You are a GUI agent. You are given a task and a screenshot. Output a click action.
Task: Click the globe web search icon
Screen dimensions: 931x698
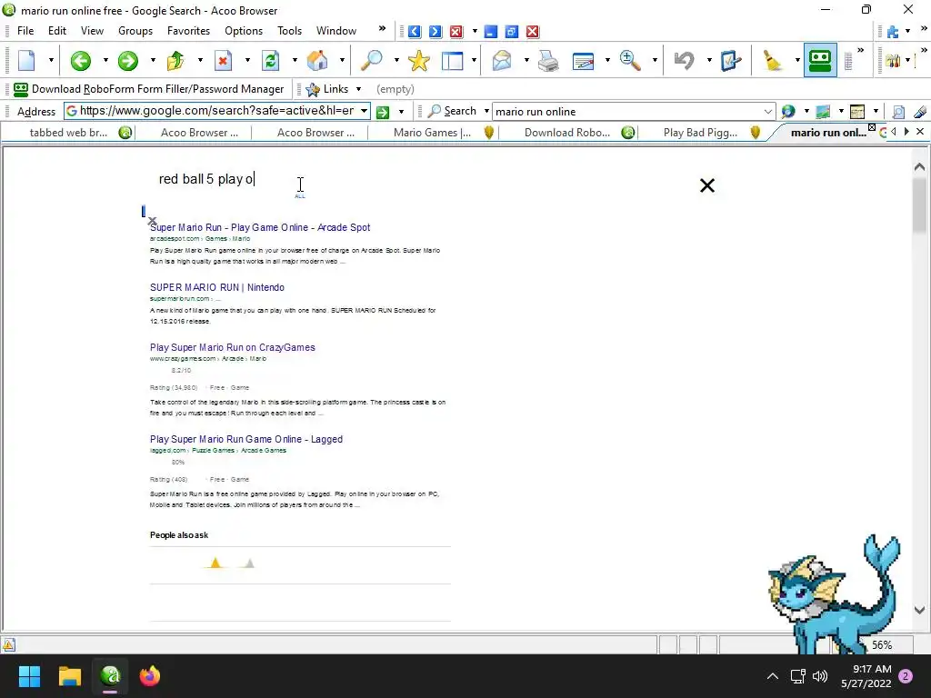pyautogui.click(x=788, y=112)
